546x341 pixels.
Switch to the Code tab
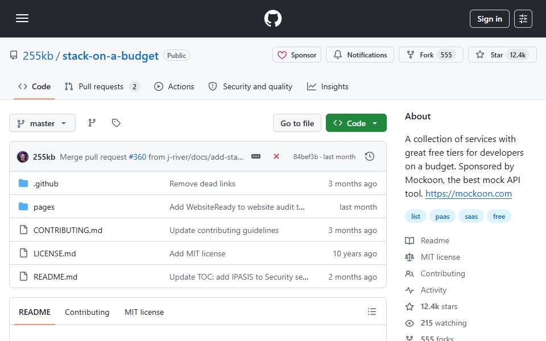tap(34, 86)
